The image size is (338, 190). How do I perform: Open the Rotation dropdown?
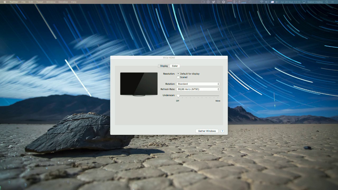tap(198, 84)
